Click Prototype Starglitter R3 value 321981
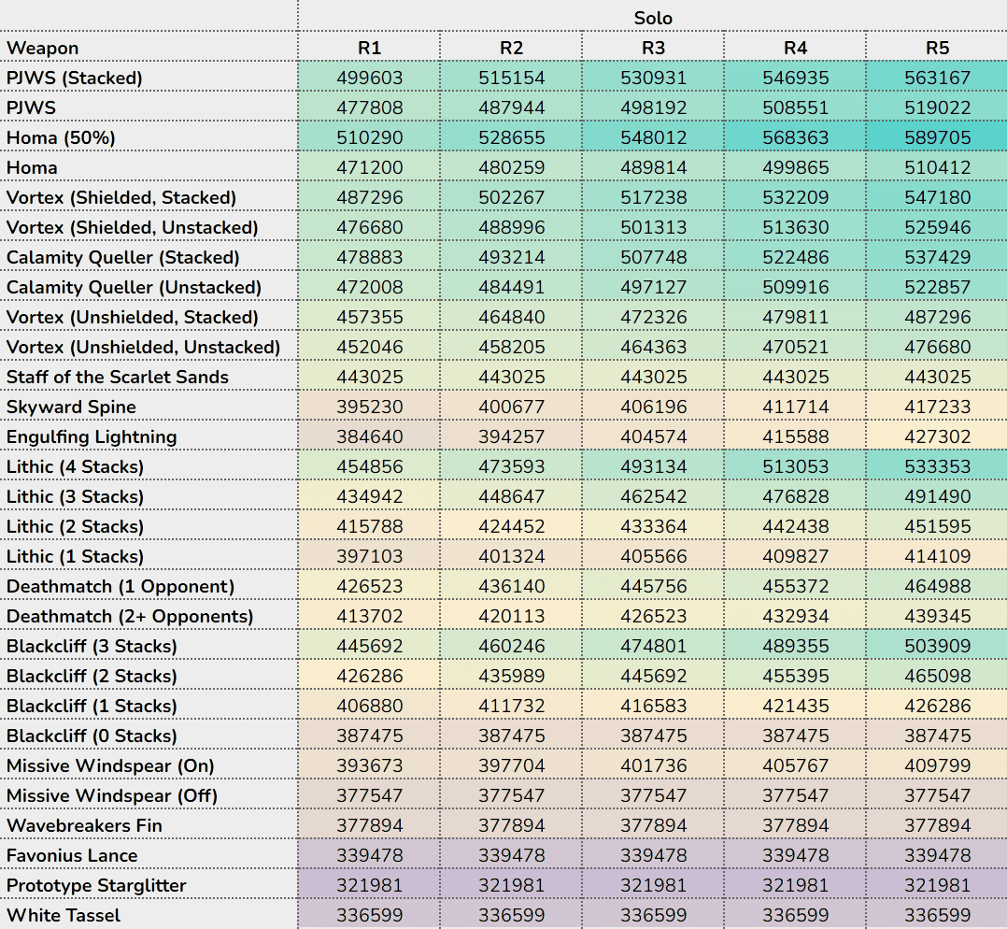The height and width of the screenshot is (929, 1007). tap(653, 885)
